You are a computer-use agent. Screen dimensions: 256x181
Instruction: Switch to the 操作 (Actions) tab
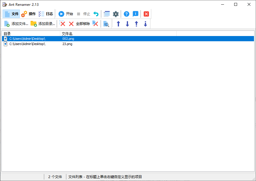29,14
